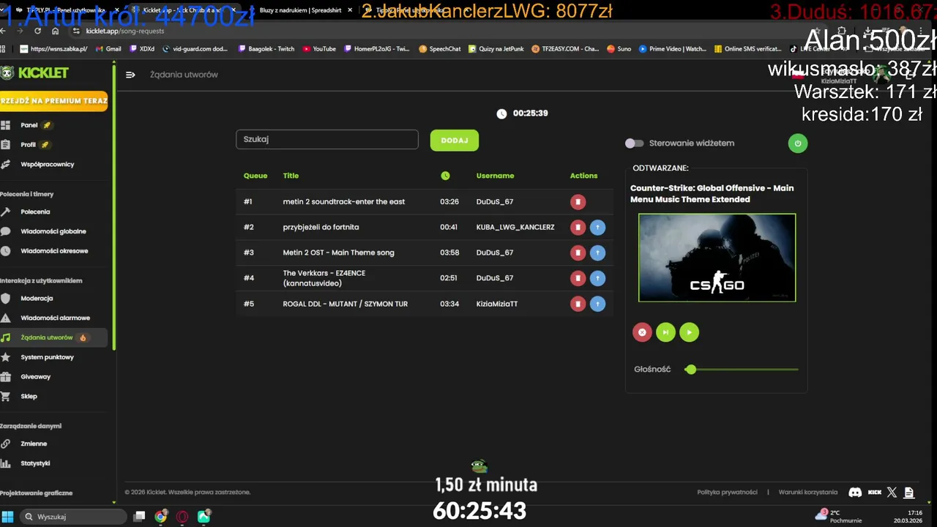The width and height of the screenshot is (937, 527).
Task: Open Warunki korzystania link
Action: pos(807,492)
